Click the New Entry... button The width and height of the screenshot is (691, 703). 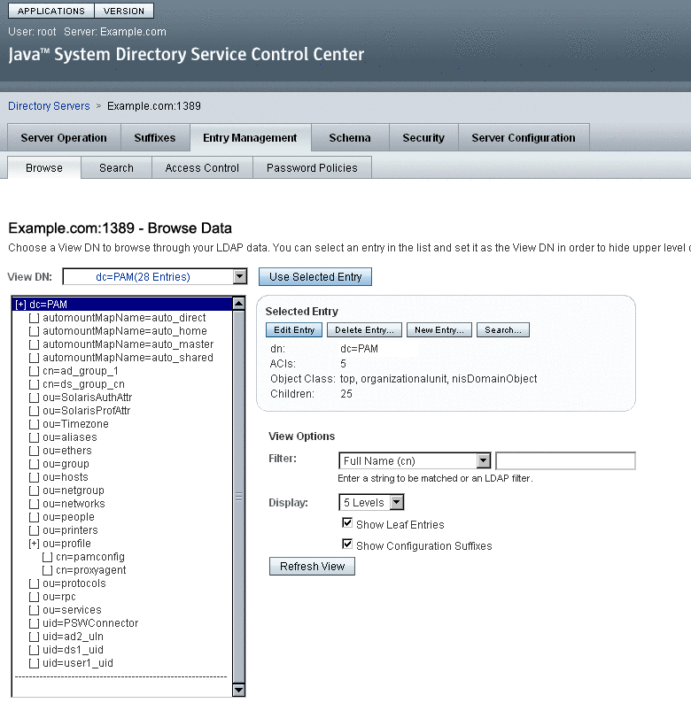(439, 330)
